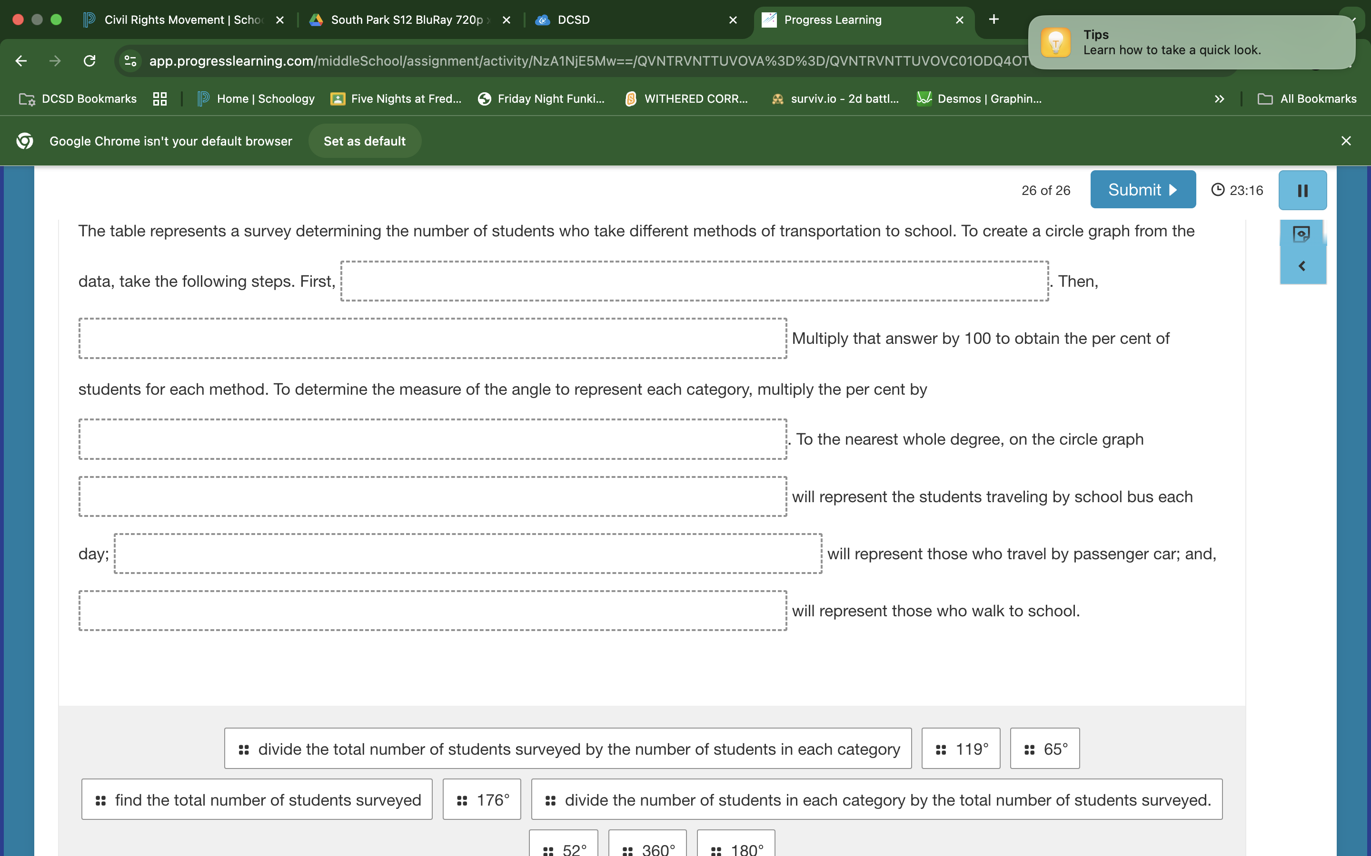1371x856 pixels.
Task: Open the screen view tool icon
Action: 1301,234
